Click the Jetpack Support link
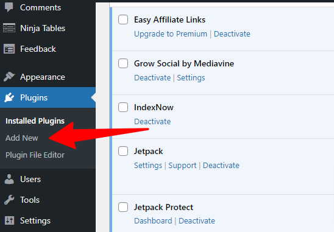This screenshot has width=334, height=232. click(x=183, y=166)
